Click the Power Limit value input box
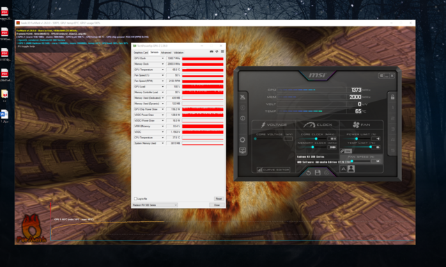 pos(376,139)
